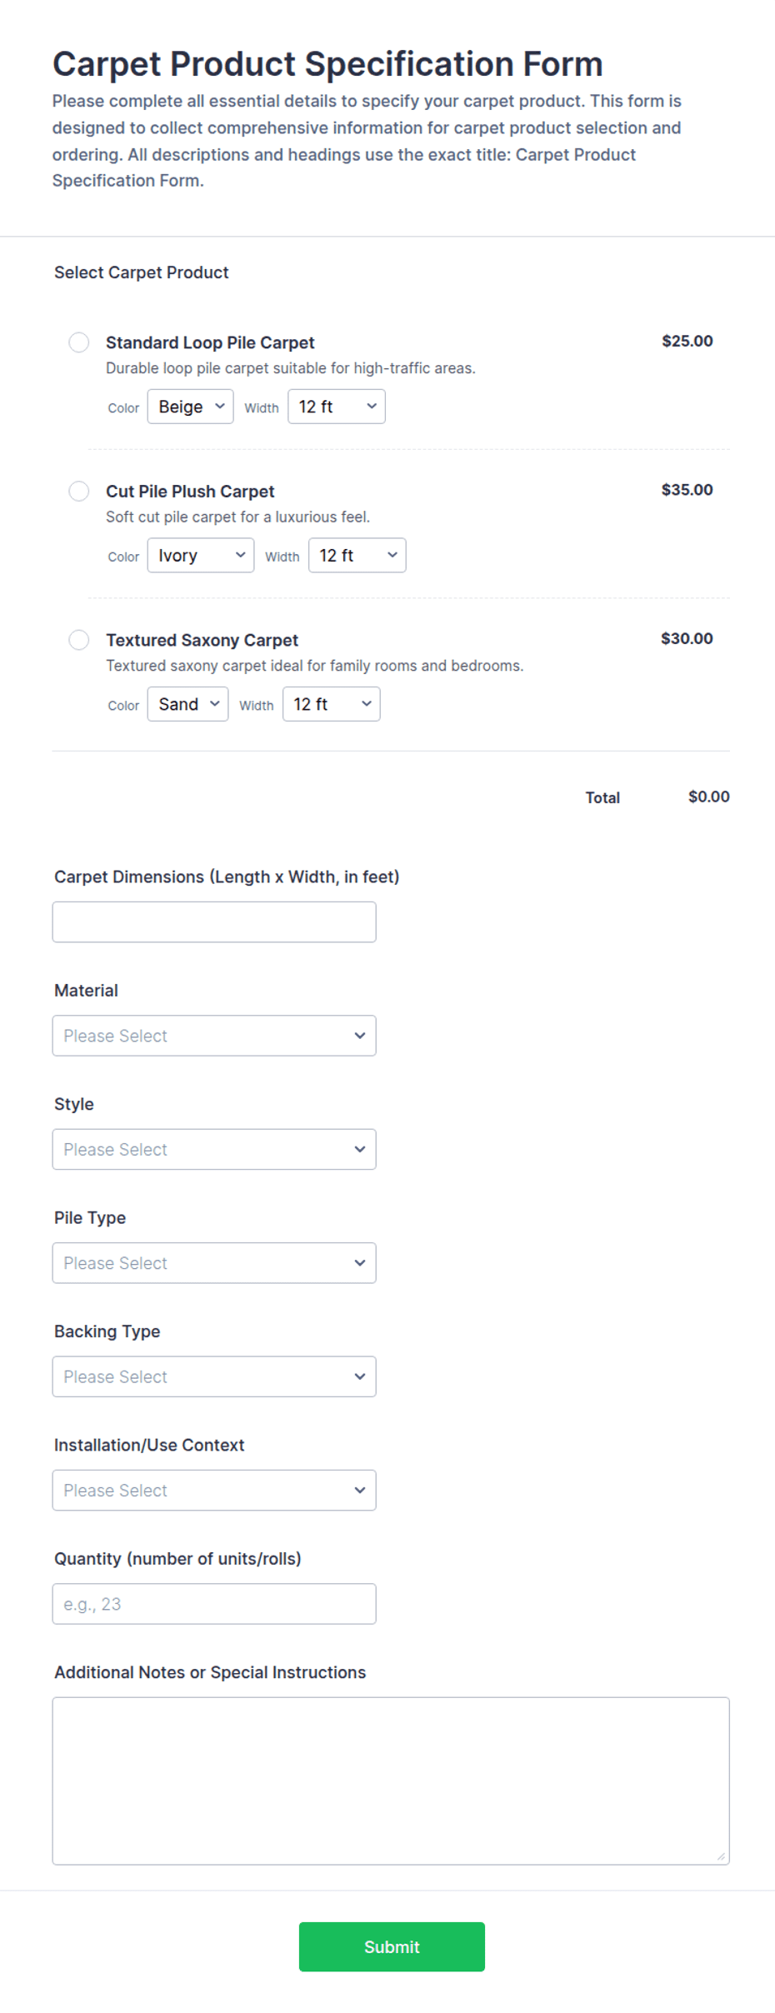Select Textured Saxony Carpet radio button
775x2013 pixels.
[x=79, y=640]
